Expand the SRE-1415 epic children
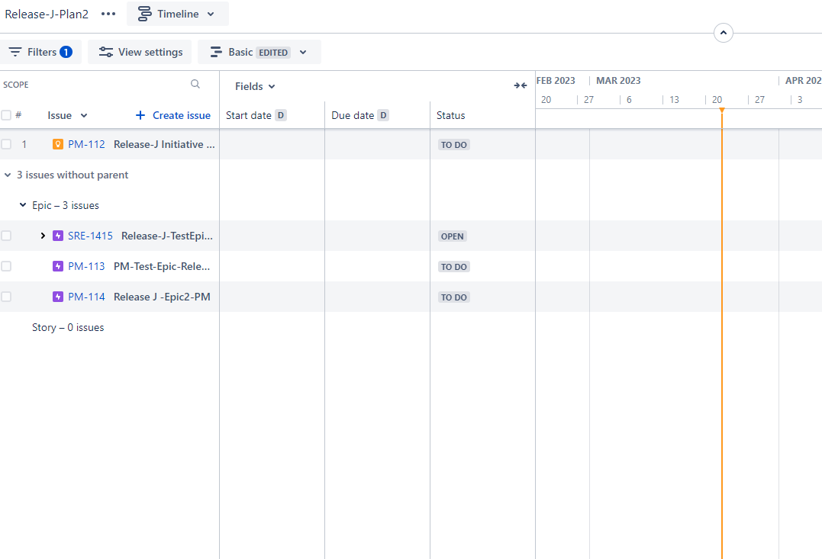This screenshot has height=559, width=822. tap(43, 236)
